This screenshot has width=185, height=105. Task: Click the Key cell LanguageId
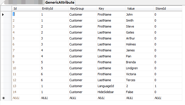[x=111, y=86]
